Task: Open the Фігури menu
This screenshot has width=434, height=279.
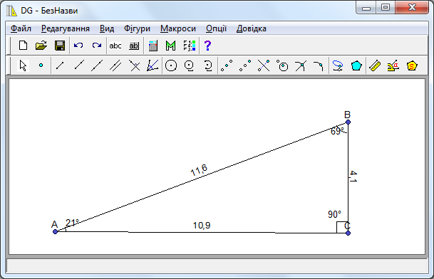Action: pyautogui.click(x=137, y=28)
